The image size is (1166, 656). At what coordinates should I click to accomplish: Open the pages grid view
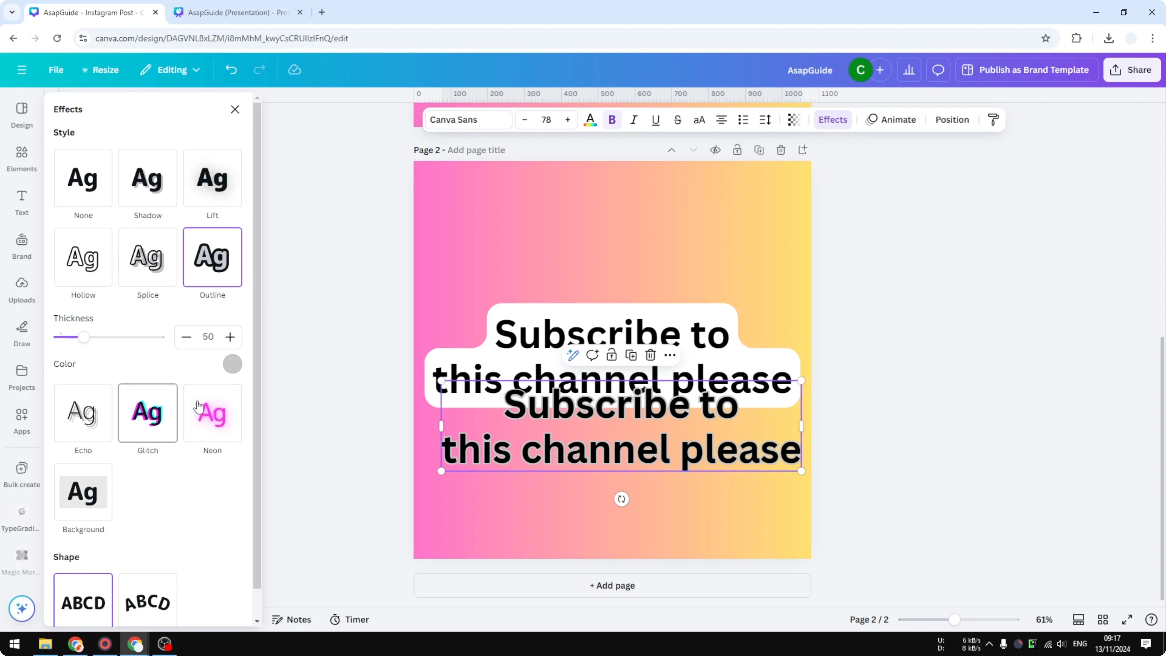coord(1103,619)
